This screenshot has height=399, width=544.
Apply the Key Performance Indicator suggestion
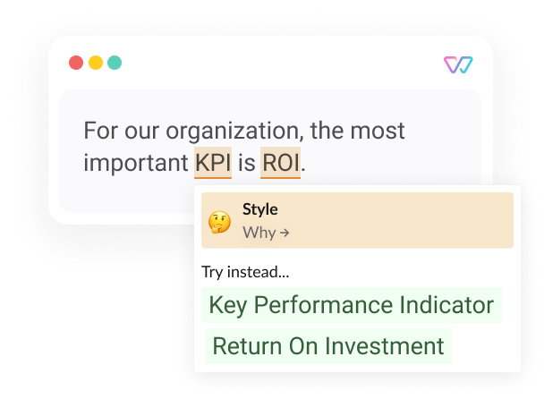coord(352,305)
